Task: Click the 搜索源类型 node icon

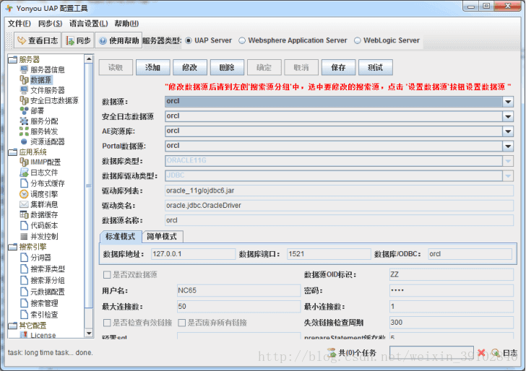Action: pyautogui.click(x=24, y=269)
